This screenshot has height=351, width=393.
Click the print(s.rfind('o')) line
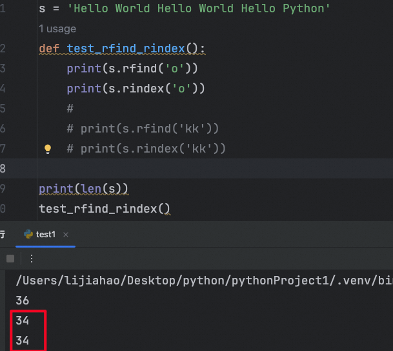[x=132, y=69]
